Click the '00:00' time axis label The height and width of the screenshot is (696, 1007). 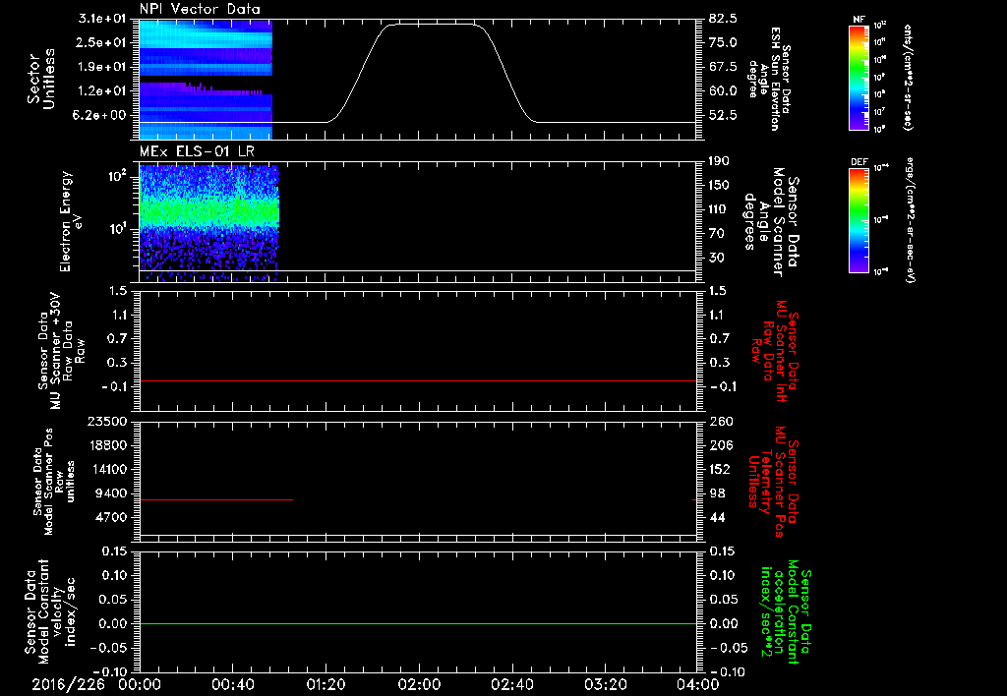139,684
